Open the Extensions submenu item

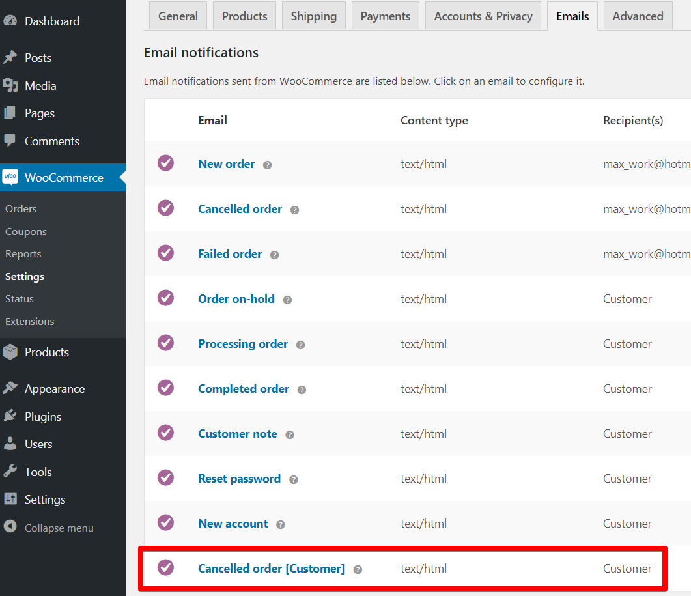coord(30,321)
